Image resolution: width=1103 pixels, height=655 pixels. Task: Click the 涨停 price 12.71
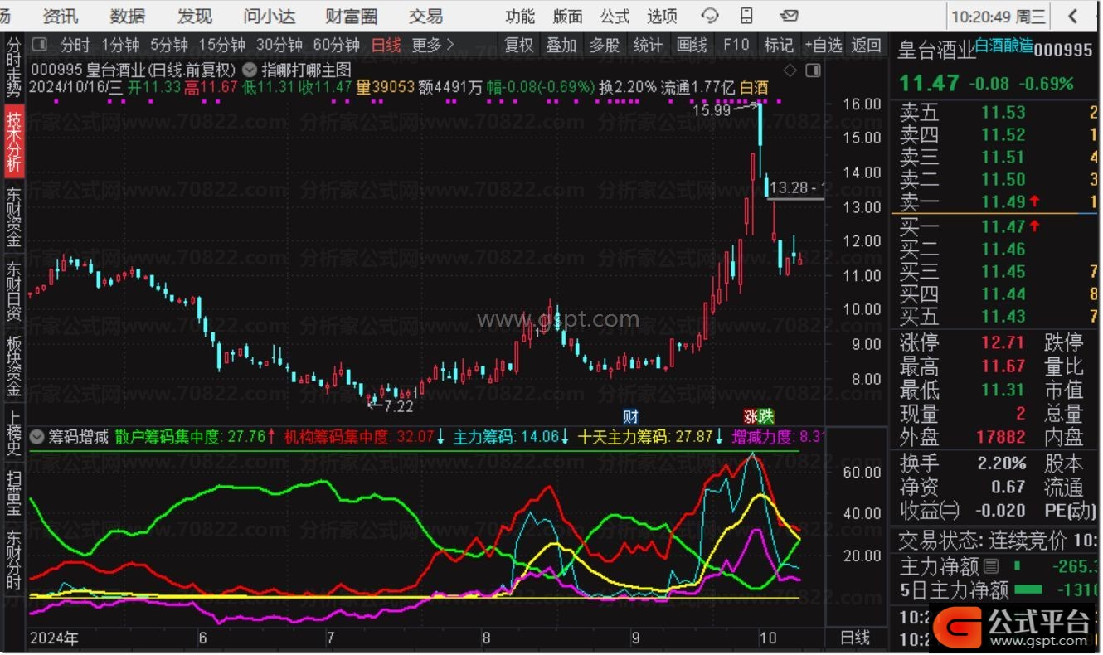tap(1003, 342)
